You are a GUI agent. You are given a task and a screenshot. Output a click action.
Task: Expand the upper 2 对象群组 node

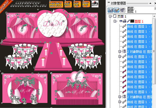(120, 51)
